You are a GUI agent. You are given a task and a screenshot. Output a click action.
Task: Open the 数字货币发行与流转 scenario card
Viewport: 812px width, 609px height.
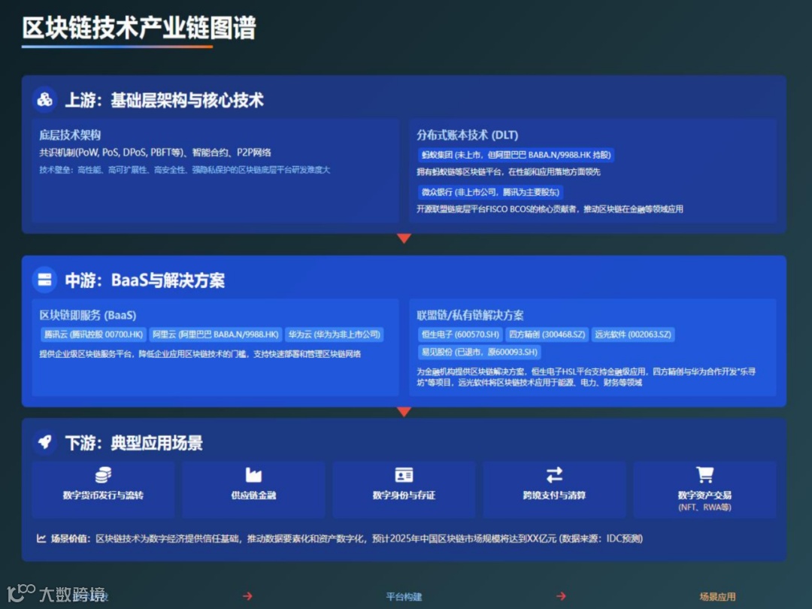103,489
